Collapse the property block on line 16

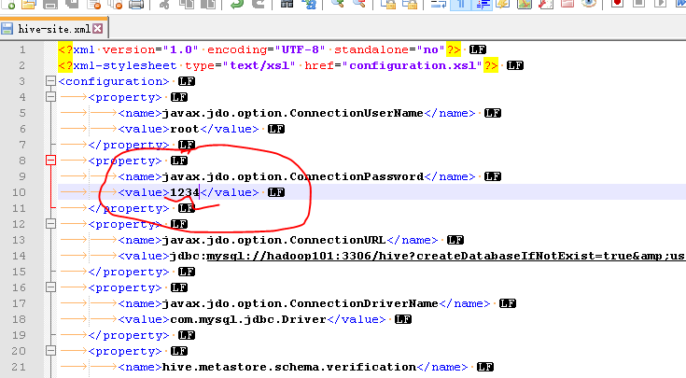[50, 287]
